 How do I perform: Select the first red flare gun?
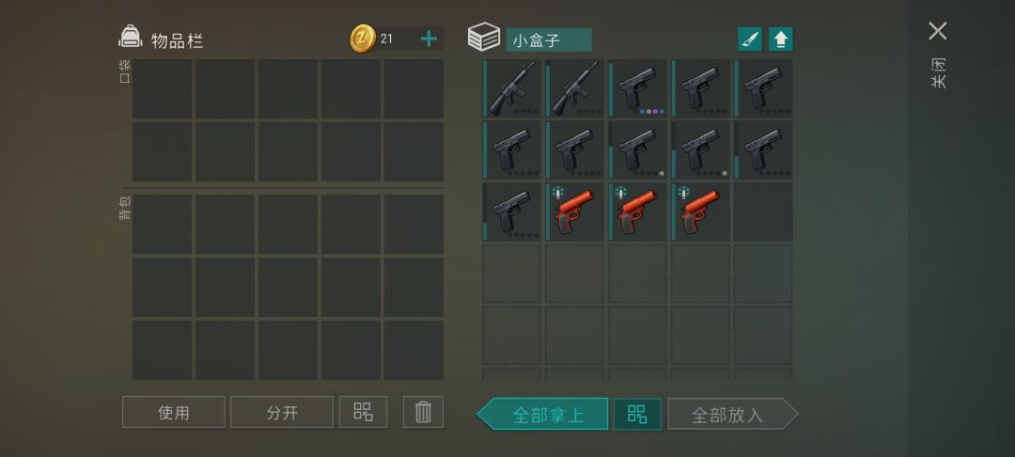pos(574,212)
